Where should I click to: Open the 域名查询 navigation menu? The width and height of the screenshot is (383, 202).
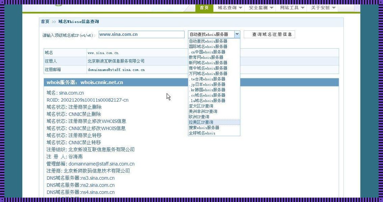coord(230,7)
